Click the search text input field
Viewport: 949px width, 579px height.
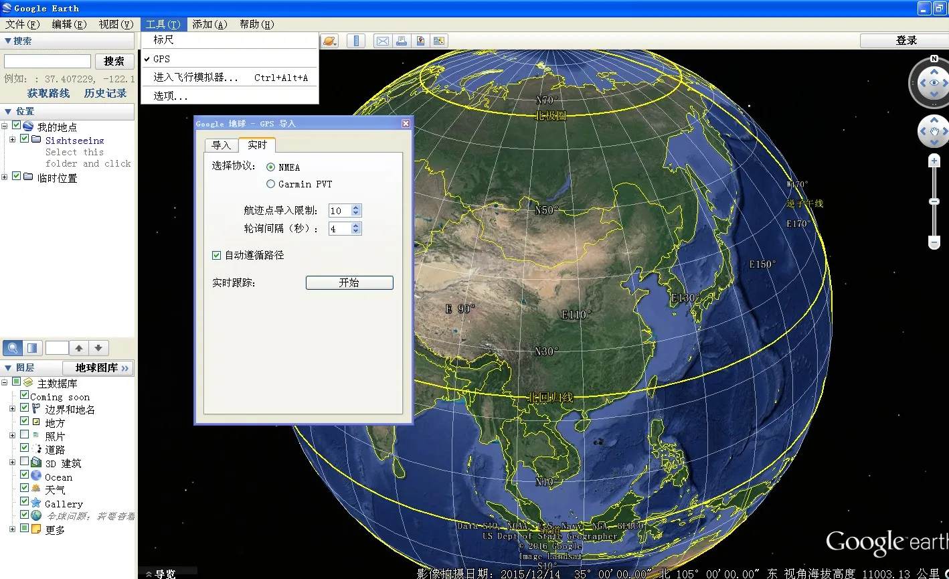pos(48,61)
